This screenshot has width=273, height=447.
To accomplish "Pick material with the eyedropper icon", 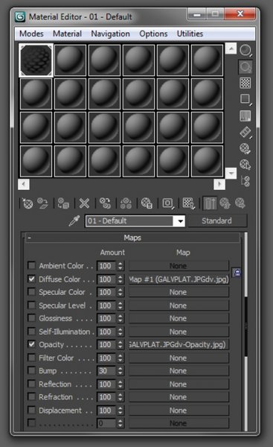I will click(x=74, y=221).
